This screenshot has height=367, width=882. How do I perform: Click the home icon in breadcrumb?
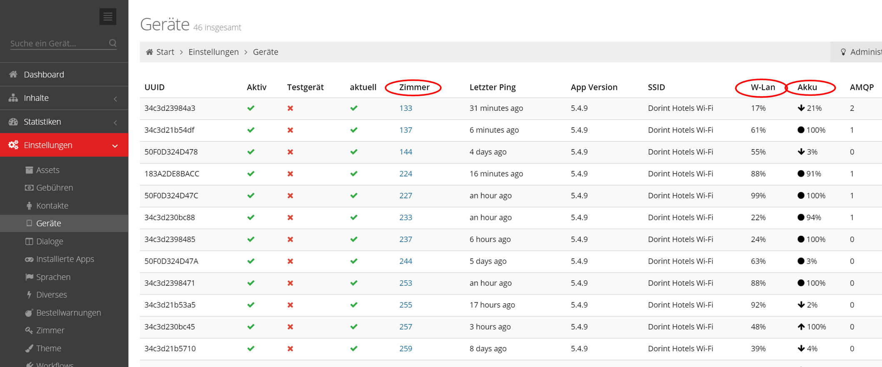(149, 52)
